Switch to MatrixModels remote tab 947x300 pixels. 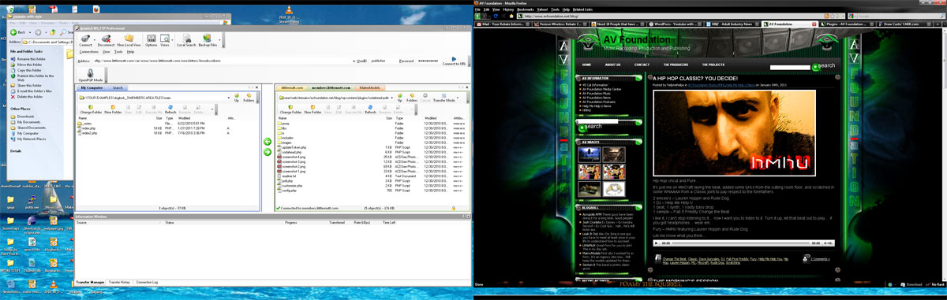coord(369,87)
